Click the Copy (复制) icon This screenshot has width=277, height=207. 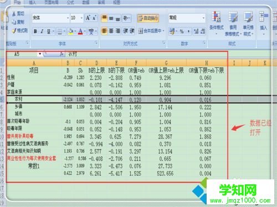[14, 22]
